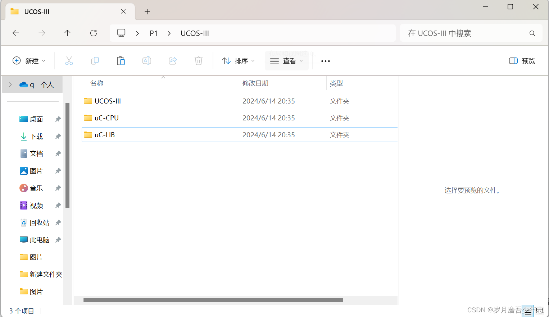Image resolution: width=549 pixels, height=317 pixels.
Task: Click pin icon next to 下载
Action: coord(58,137)
